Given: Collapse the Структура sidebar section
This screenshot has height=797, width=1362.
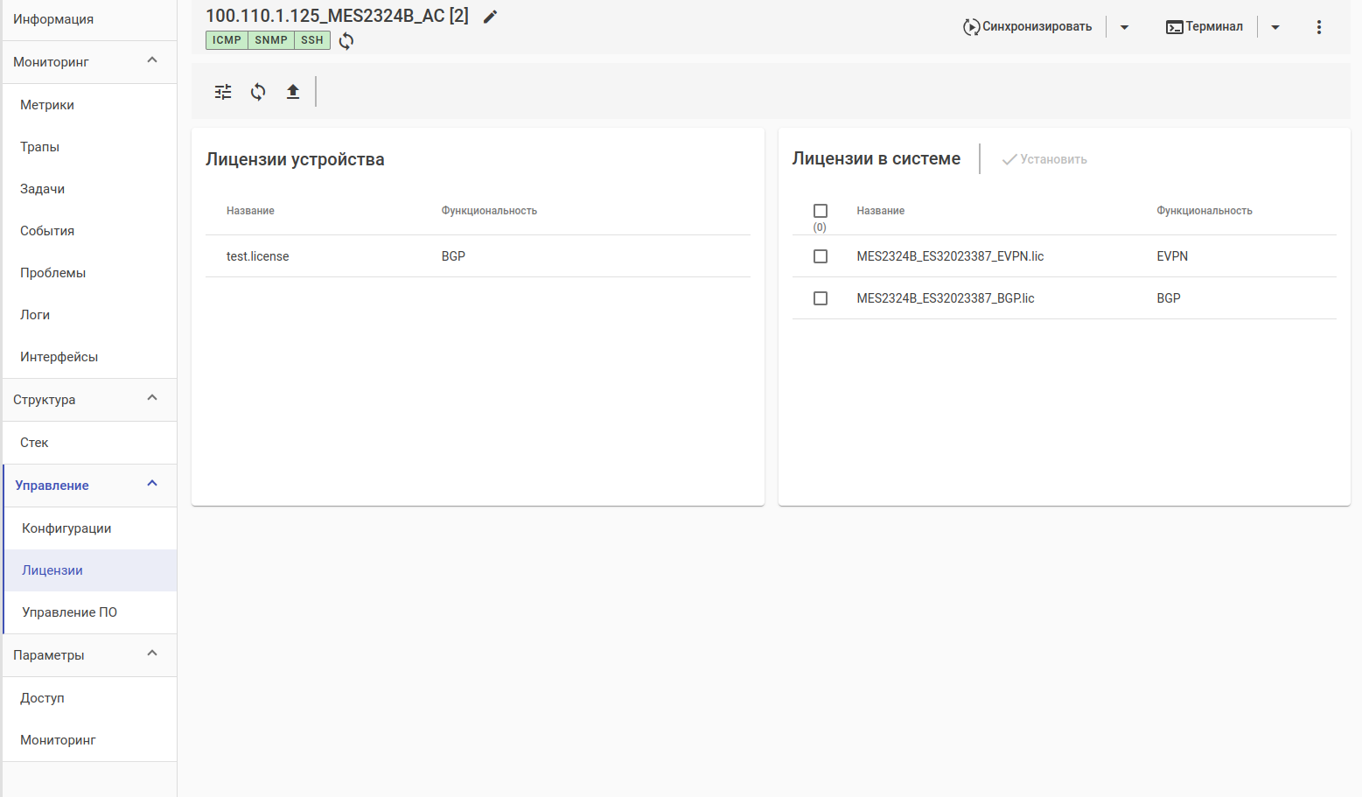Looking at the screenshot, I should pyautogui.click(x=152, y=399).
